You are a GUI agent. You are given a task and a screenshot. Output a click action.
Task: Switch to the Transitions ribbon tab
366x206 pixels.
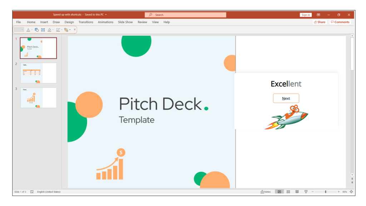[x=86, y=22]
